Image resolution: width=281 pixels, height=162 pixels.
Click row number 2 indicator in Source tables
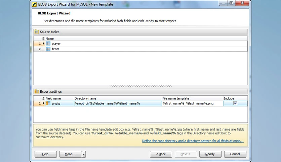pos(38,49)
